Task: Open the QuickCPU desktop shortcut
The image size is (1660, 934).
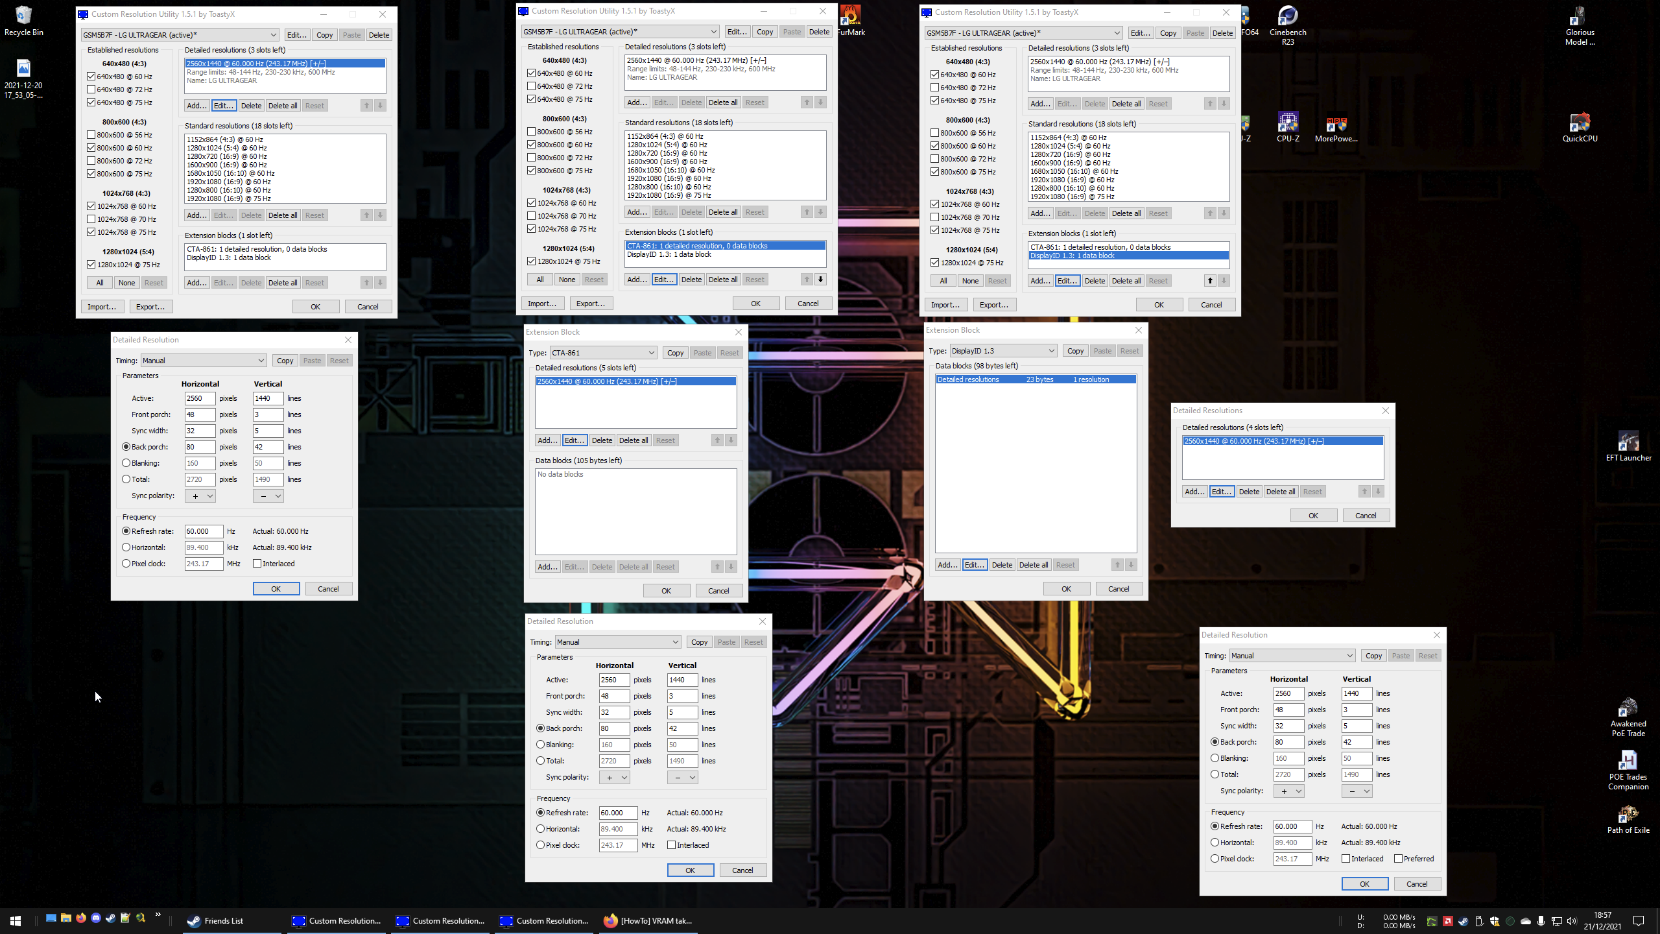Action: click(1580, 127)
